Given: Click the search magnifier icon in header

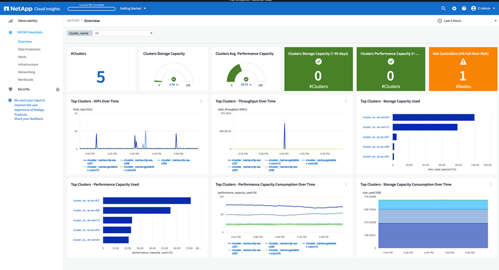Looking at the screenshot, I should (x=443, y=9).
